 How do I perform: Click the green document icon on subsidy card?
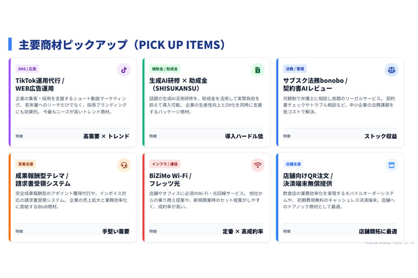(257, 70)
